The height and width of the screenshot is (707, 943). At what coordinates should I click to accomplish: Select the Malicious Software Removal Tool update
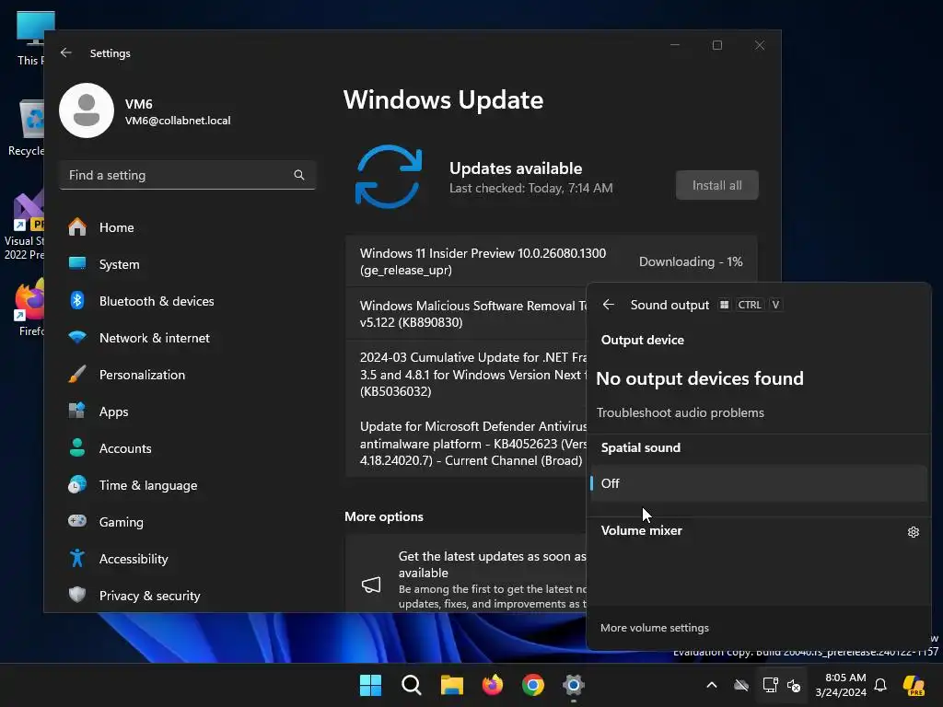[466, 314]
